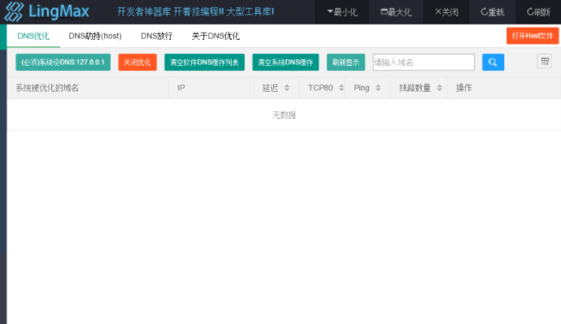Toggle the 关闭优化 orange button
This screenshot has height=324, width=561.
point(137,63)
